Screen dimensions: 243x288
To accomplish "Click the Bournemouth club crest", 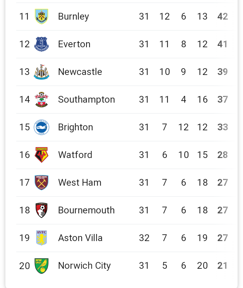I will point(42,210).
